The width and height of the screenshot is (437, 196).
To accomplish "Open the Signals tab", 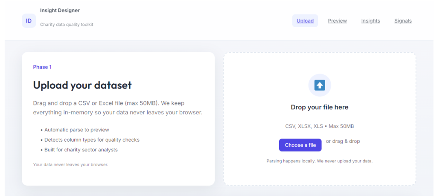I will coord(403,21).
